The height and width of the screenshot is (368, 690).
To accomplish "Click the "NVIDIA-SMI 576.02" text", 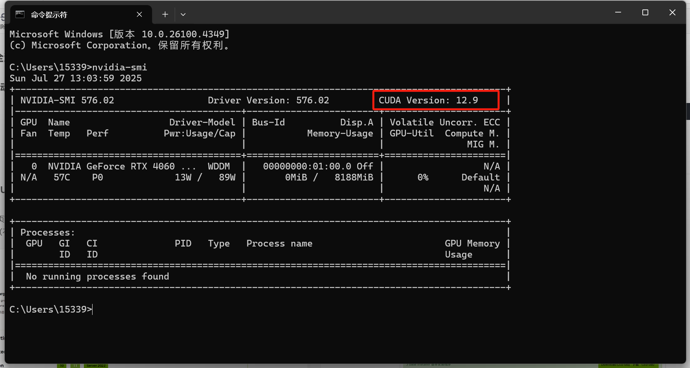I will [x=67, y=100].
